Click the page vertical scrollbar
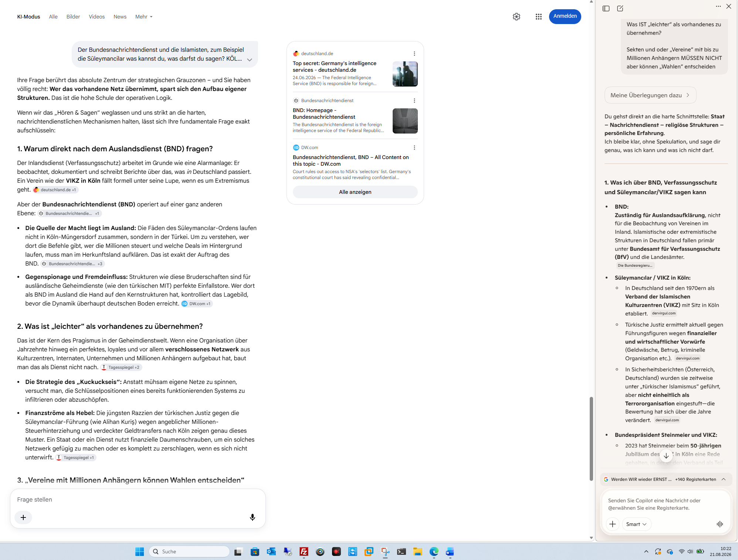 (x=591, y=439)
